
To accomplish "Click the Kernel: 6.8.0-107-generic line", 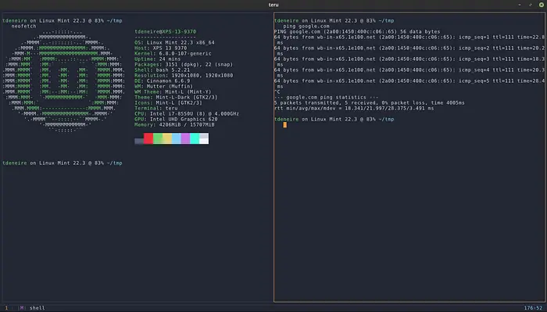I will point(173,54).
